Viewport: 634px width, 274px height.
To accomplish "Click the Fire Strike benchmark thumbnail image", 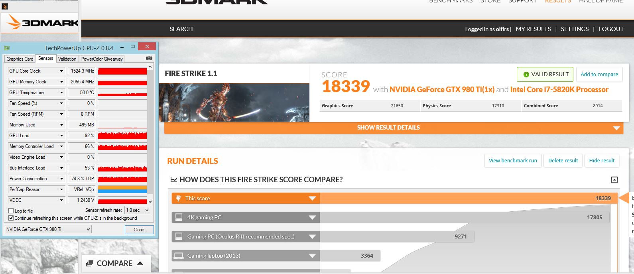I will pyautogui.click(x=234, y=103).
